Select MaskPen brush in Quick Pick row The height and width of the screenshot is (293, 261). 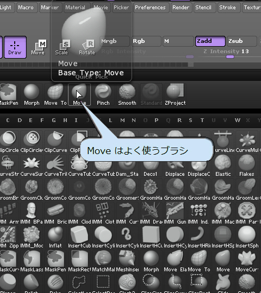pyautogui.click(x=9, y=95)
